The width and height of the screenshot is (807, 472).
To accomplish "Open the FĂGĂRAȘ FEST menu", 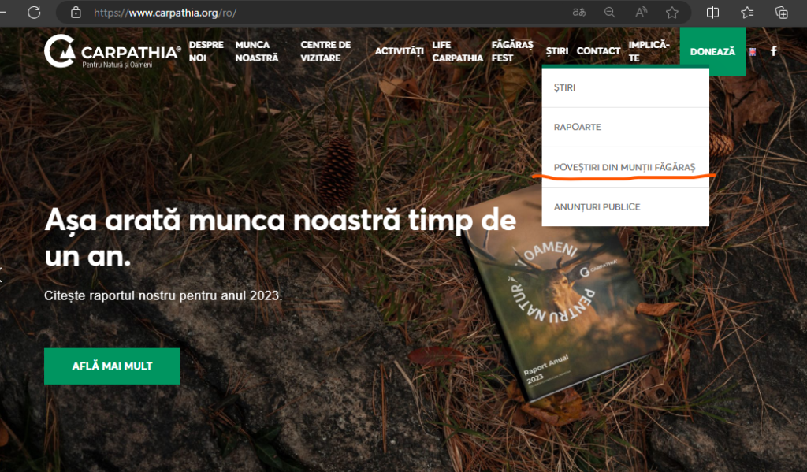I will (512, 51).
